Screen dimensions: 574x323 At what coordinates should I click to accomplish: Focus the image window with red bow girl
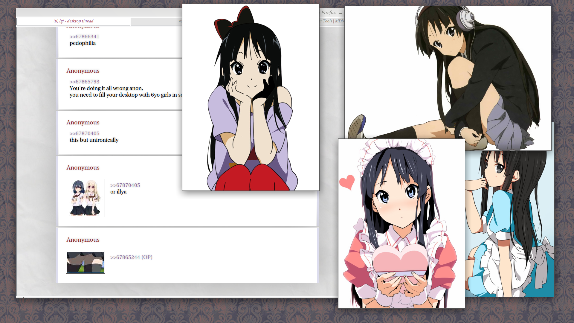(251, 97)
